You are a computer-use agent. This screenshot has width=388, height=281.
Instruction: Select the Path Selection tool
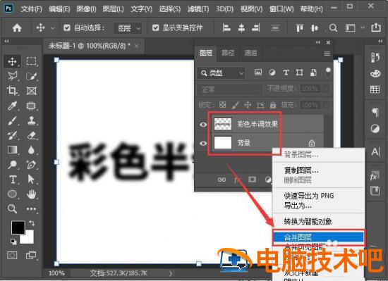32,180
